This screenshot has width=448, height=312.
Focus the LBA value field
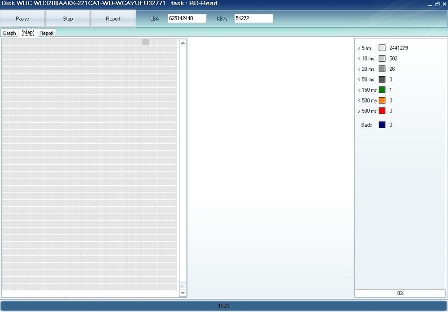[187, 18]
